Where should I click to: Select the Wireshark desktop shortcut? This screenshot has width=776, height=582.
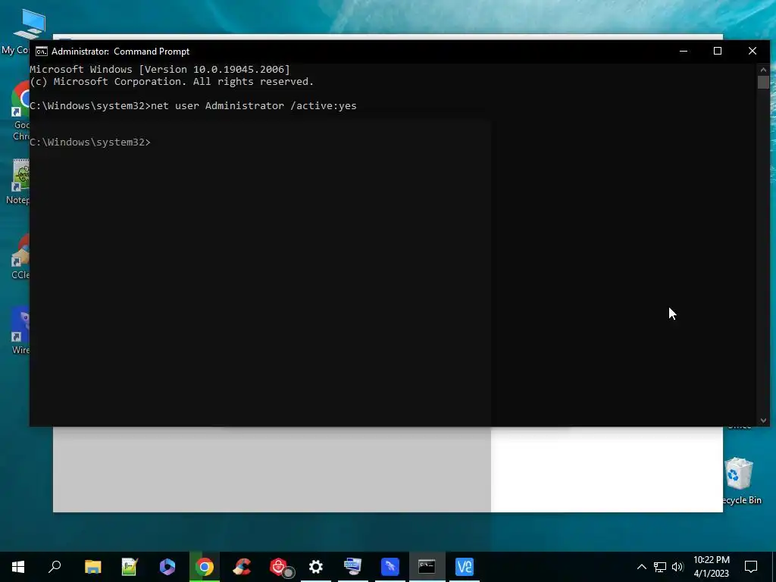pos(20,331)
